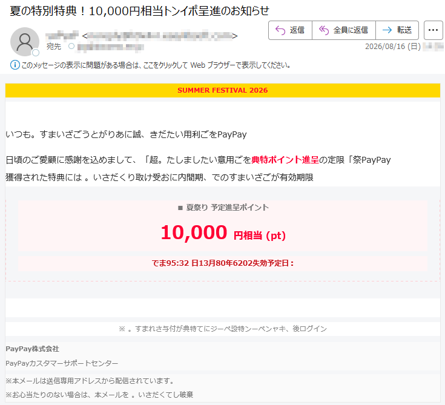Viewport: 445px width, 405px height.
Task: Click the presence indicator on the avatar
Action: point(36,53)
